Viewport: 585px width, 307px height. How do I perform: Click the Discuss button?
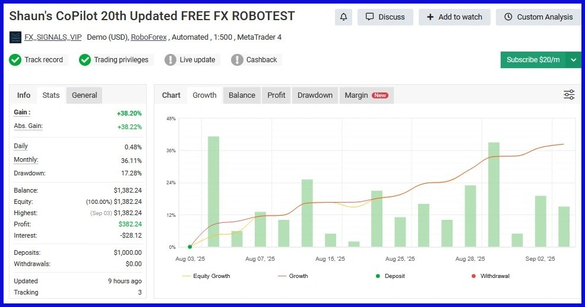[x=385, y=17]
